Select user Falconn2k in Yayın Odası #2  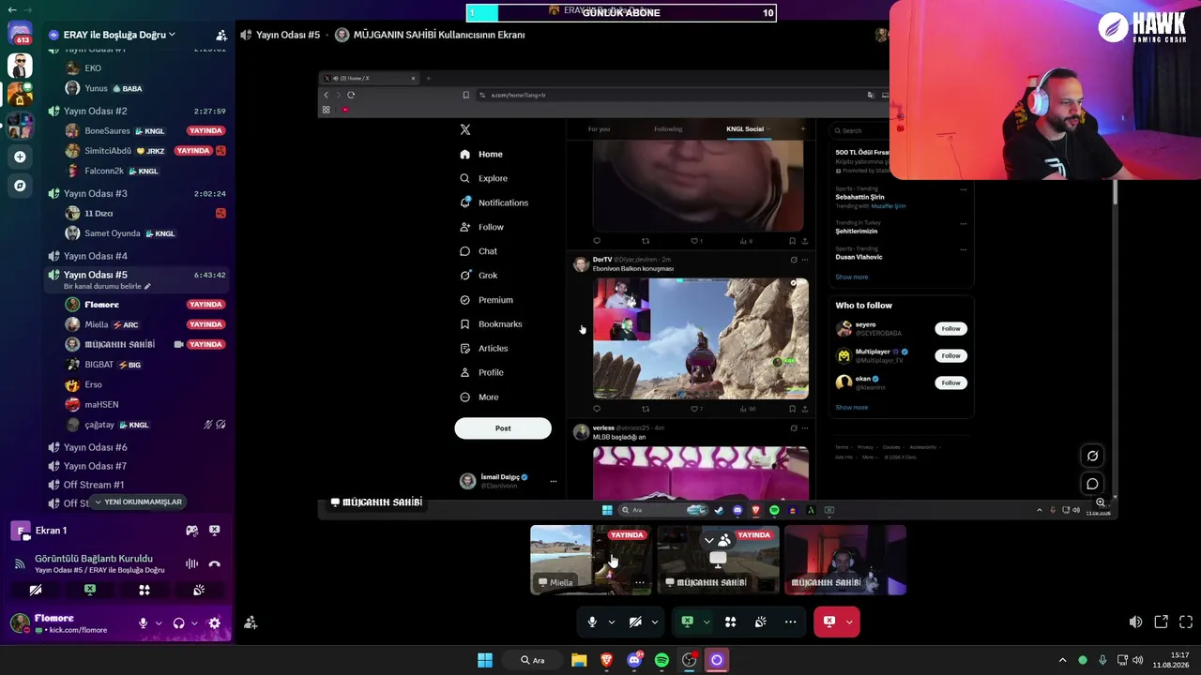coord(145,172)
